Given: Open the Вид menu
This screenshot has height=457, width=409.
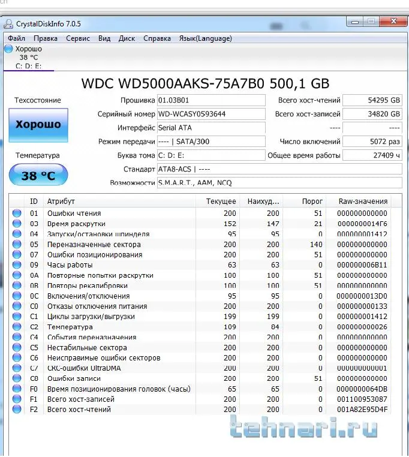Looking at the screenshot, I should click(104, 38).
